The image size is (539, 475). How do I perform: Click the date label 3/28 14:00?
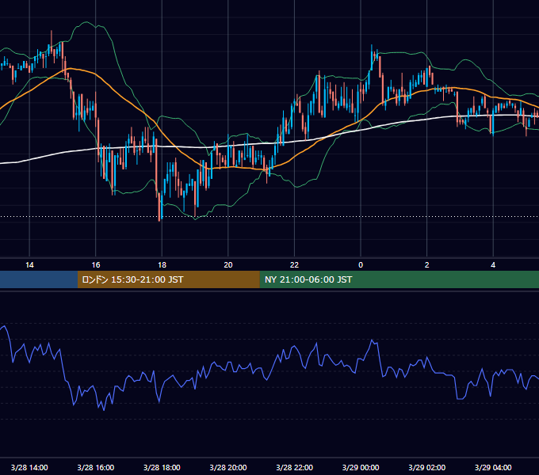(29, 467)
